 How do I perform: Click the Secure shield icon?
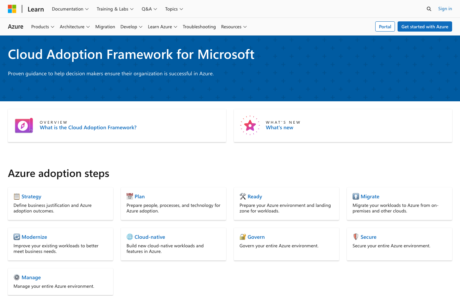pos(356,237)
